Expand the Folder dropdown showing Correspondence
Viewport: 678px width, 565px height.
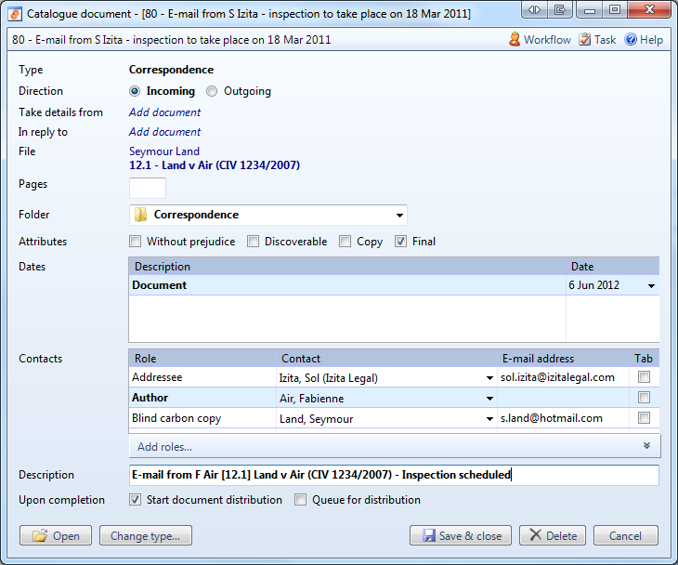point(399,215)
